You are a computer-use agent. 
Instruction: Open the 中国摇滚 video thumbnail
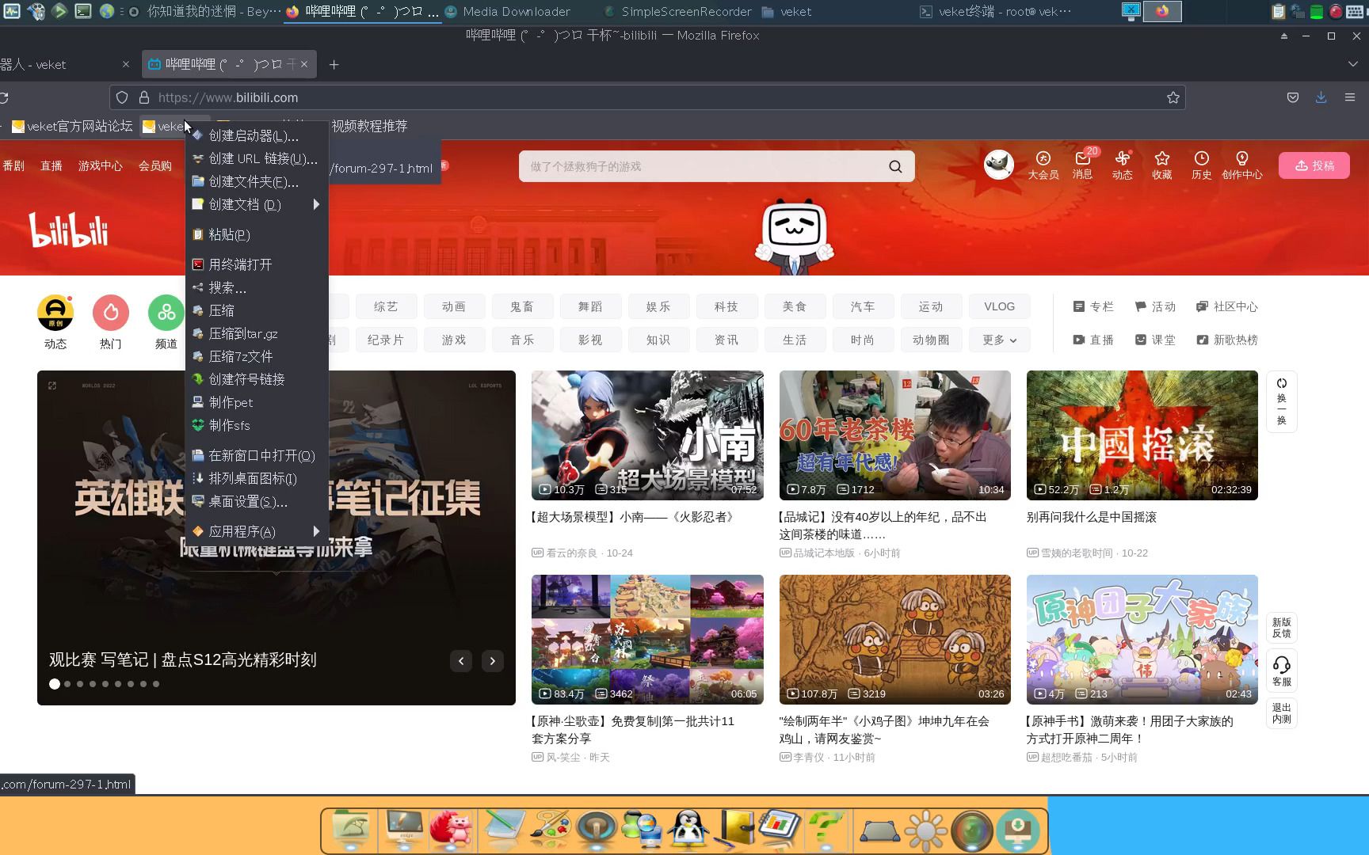[x=1142, y=435]
